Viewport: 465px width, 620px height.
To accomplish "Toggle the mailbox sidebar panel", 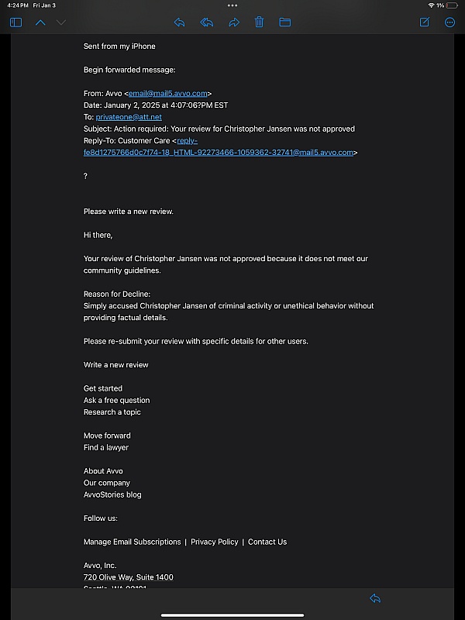I will pyautogui.click(x=15, y=22).
